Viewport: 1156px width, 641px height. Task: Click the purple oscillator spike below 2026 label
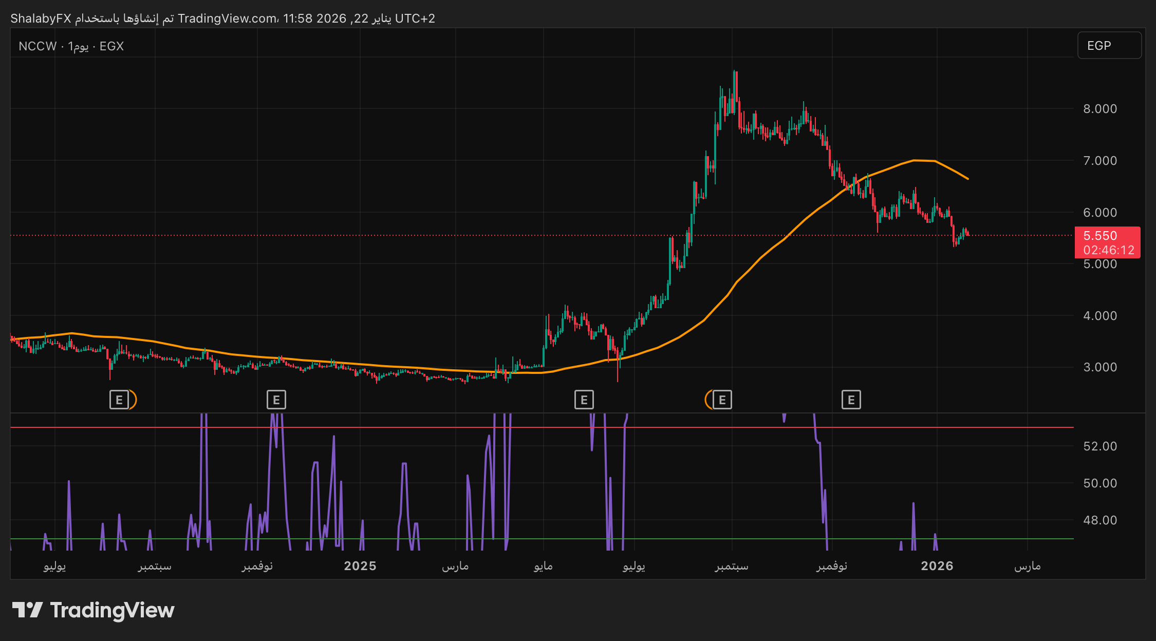pos(935,537)
